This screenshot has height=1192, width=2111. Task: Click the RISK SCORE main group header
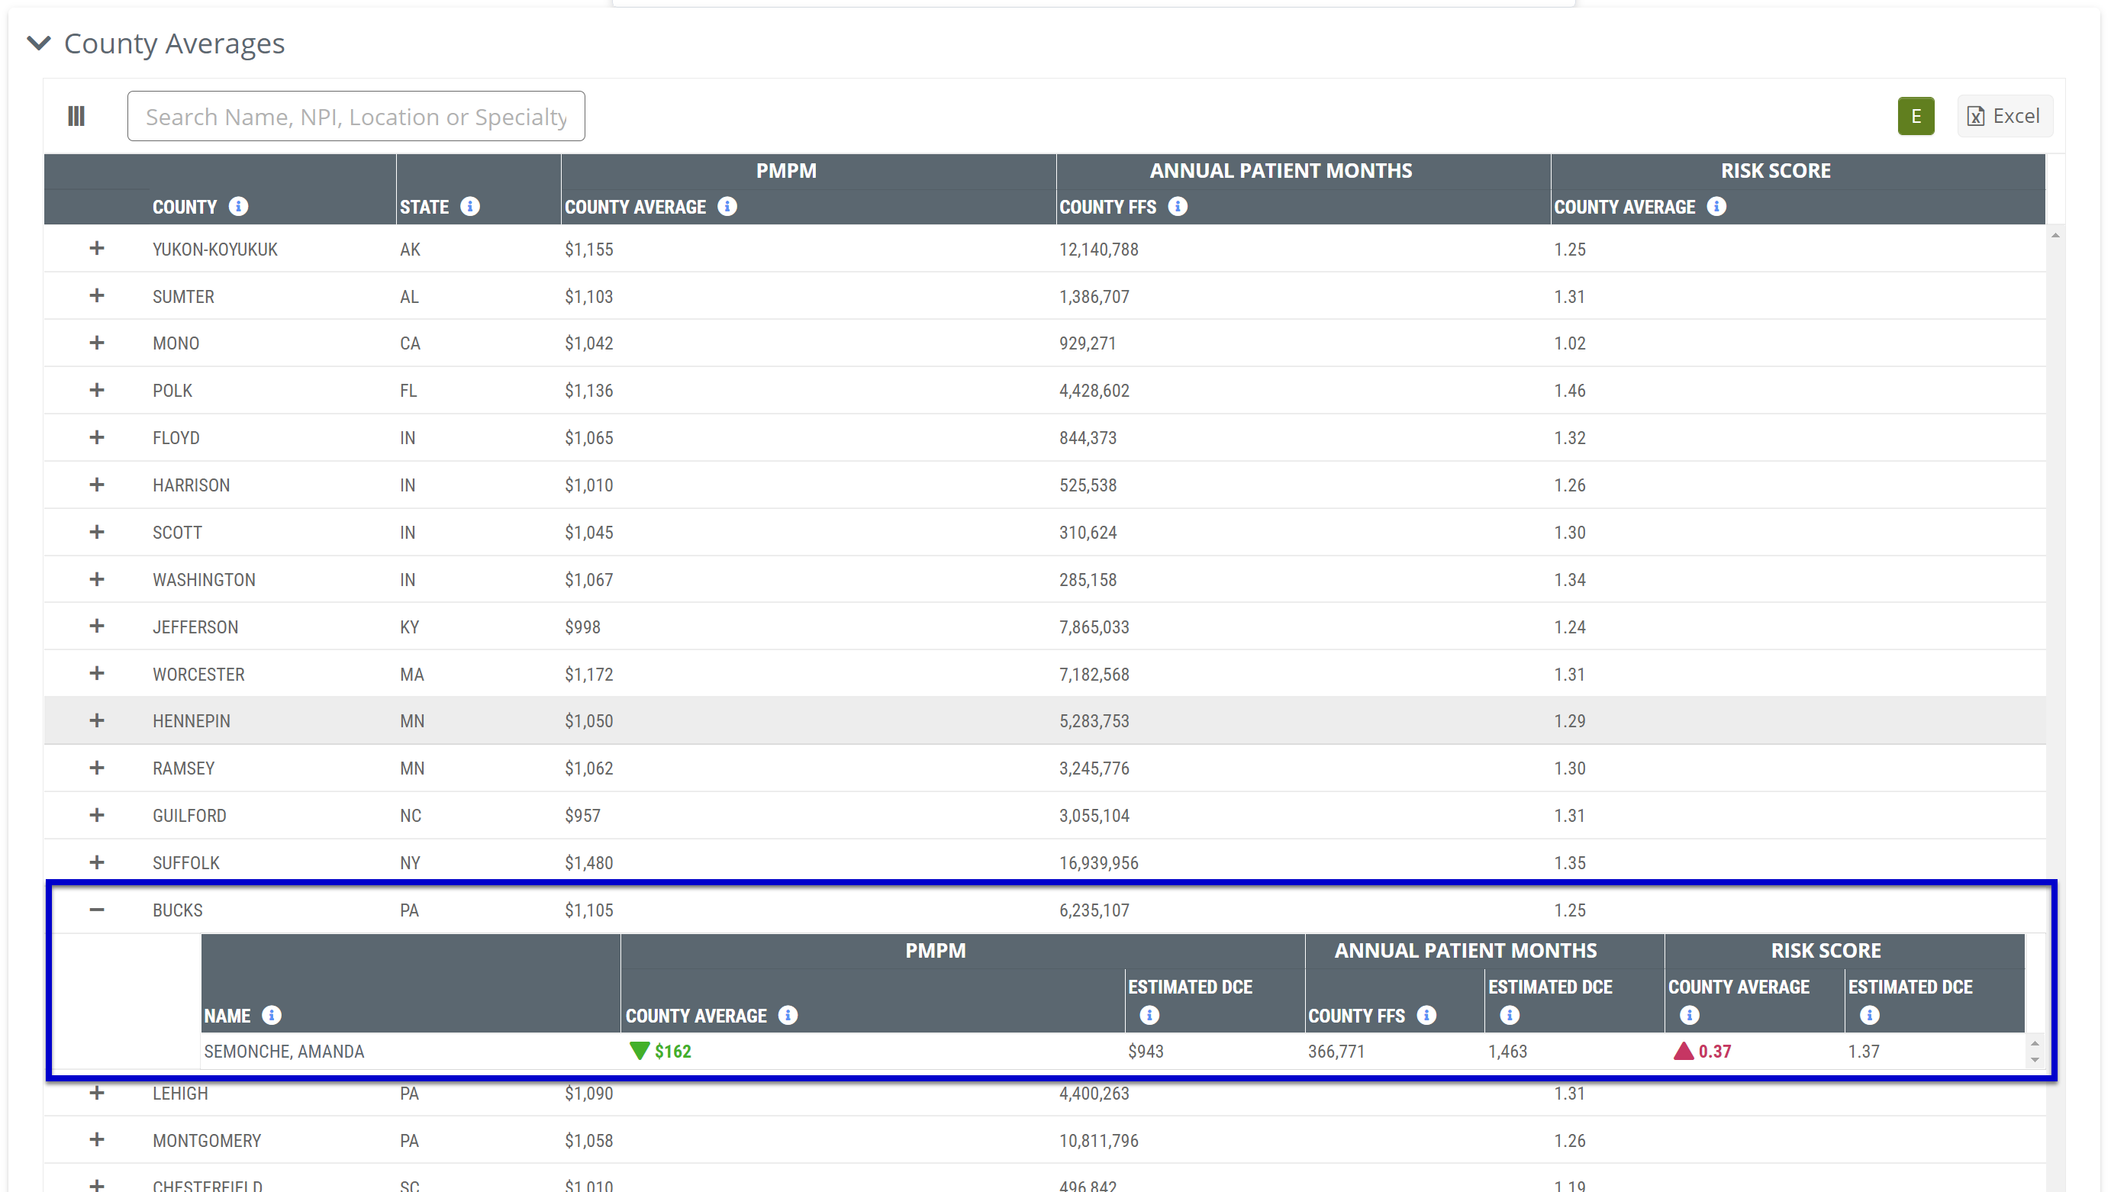[x=1775, y=170]
